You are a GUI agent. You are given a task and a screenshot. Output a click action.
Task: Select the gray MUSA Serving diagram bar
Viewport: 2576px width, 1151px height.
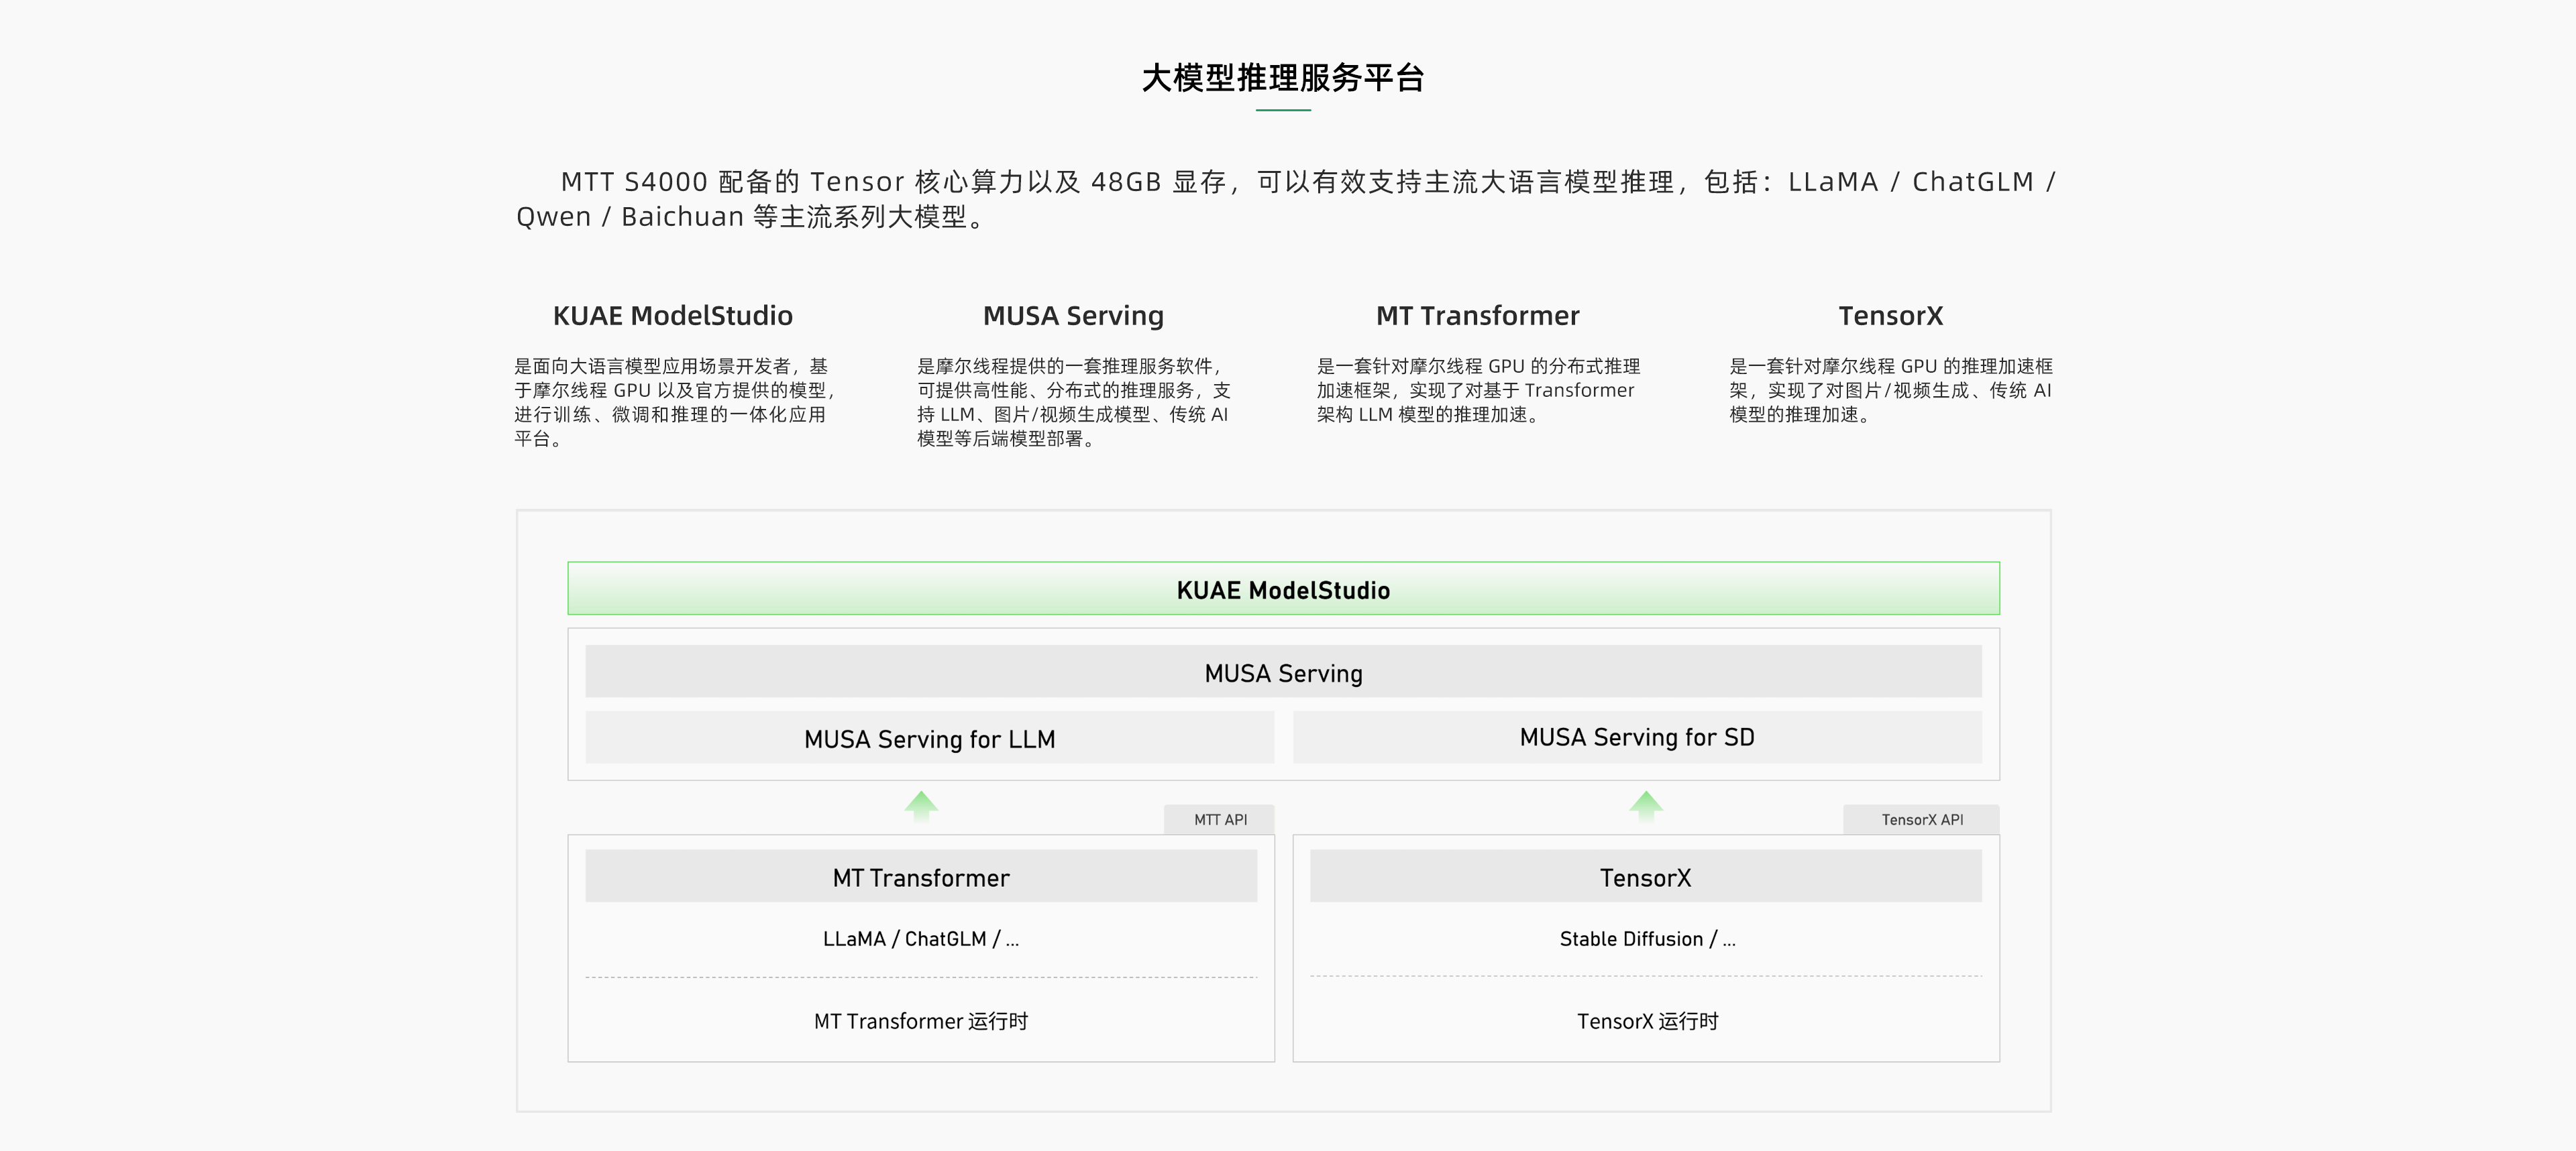pyautogui.click(x=1283, y=672)
